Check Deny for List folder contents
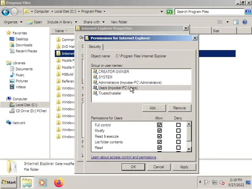Viewport: 252px width, 189px height. pos(178,142)
